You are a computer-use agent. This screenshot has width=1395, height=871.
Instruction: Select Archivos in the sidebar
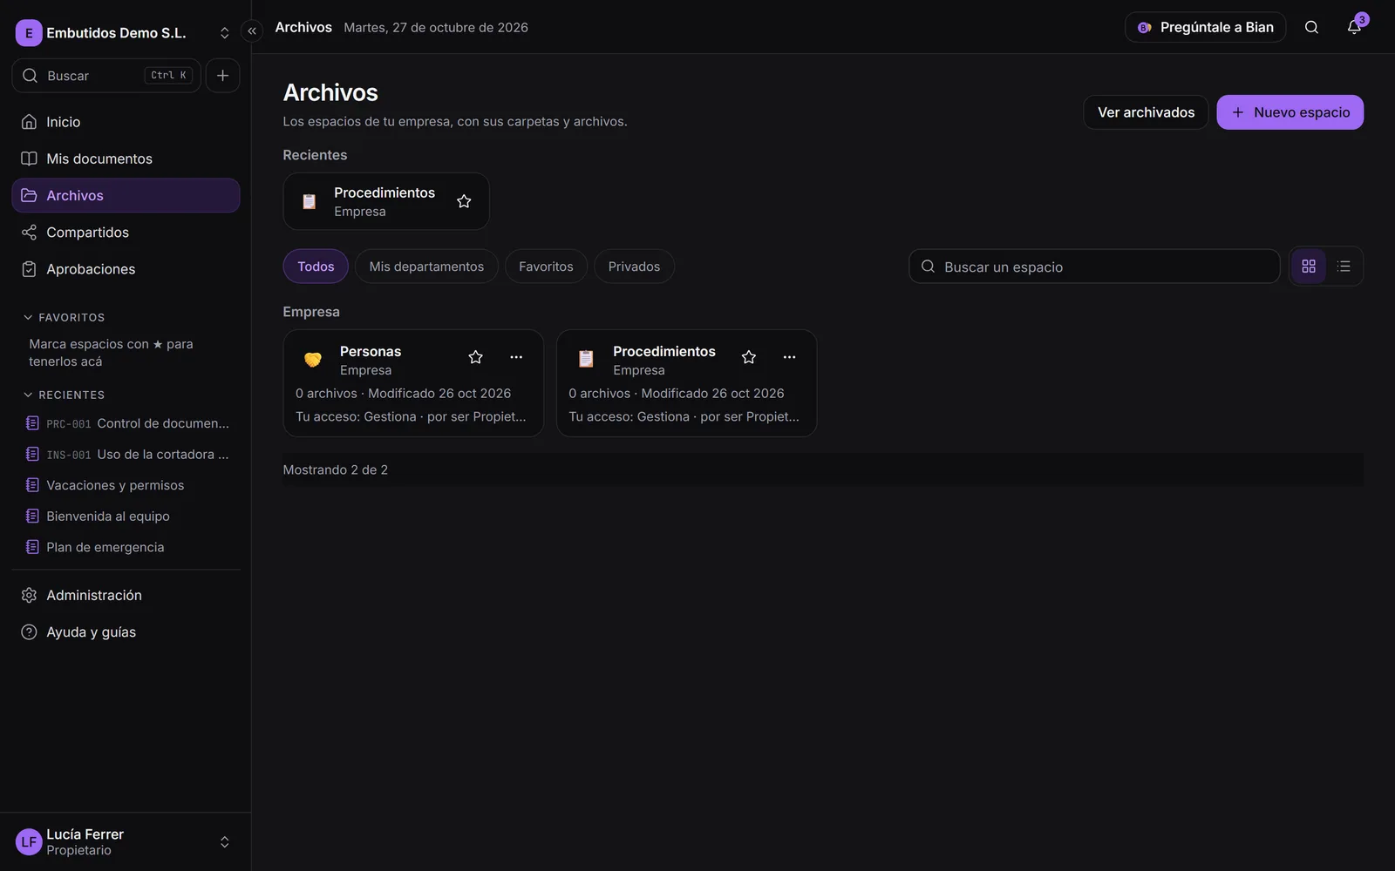[126, 195]
